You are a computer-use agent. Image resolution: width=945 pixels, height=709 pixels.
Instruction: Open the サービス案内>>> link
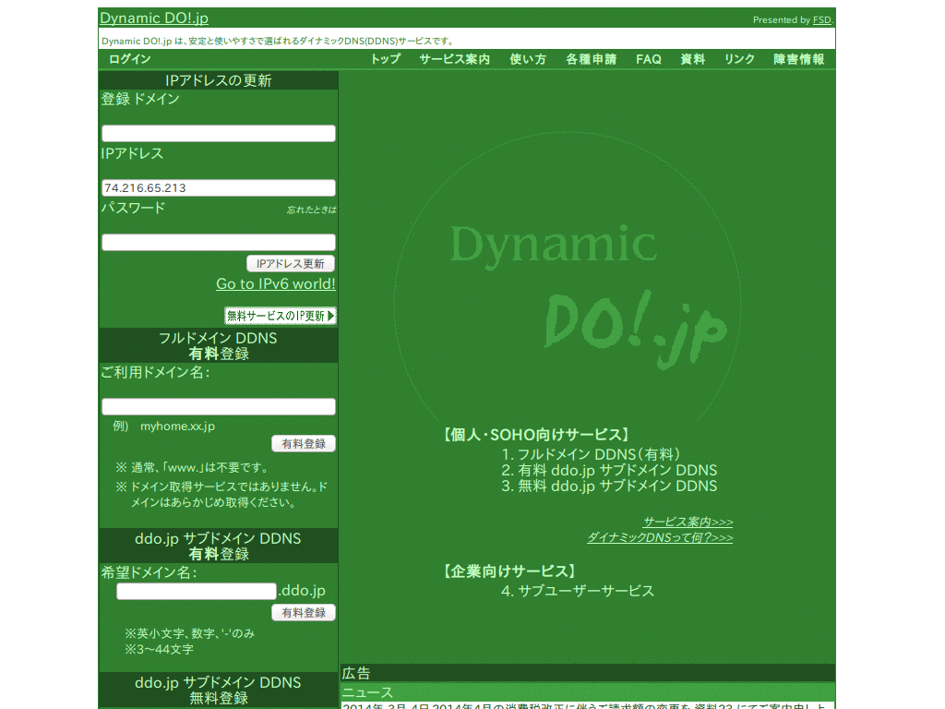click(x=688, y=522)
